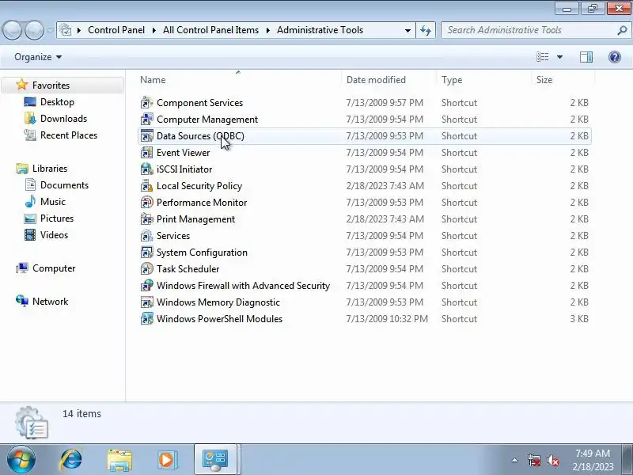
Task: Click the iSCSI Initiator shortcut icon
Action: [146, 169]
